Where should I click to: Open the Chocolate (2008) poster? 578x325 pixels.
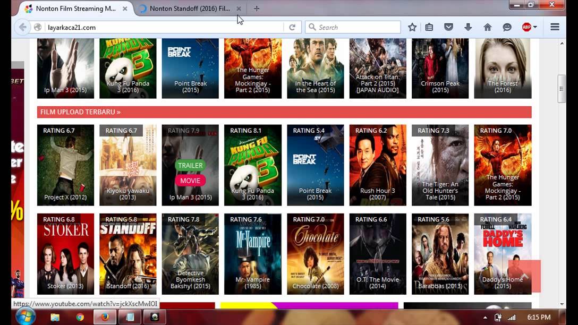tap(316, 254)
